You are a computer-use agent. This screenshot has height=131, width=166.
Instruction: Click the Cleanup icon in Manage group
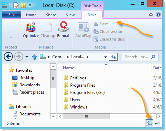pyautogui.click(x=48, y=27)
